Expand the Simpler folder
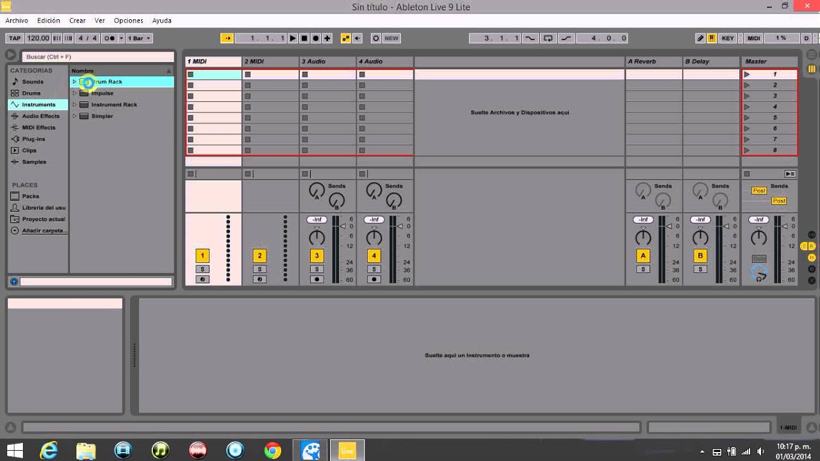Screen dimensions: 820x461 point(74,117)
